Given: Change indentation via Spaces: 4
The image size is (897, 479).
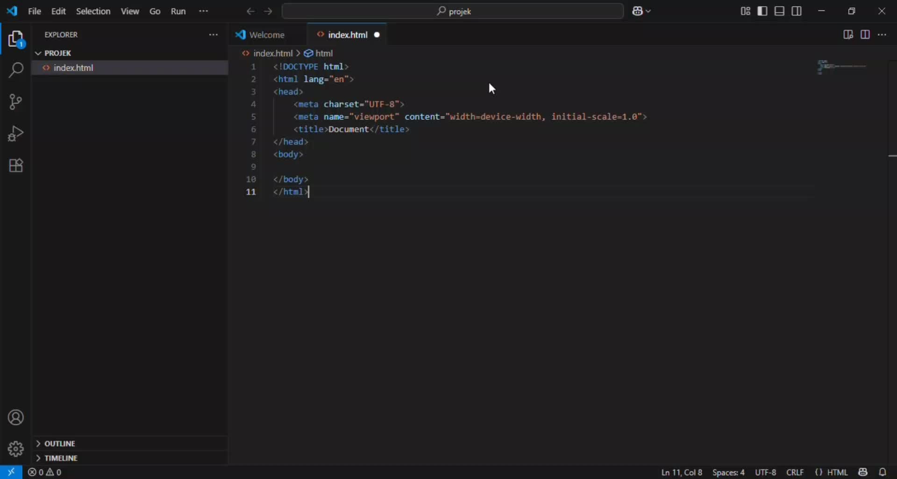Looking at the screenshot, I should tap(728, 473).
